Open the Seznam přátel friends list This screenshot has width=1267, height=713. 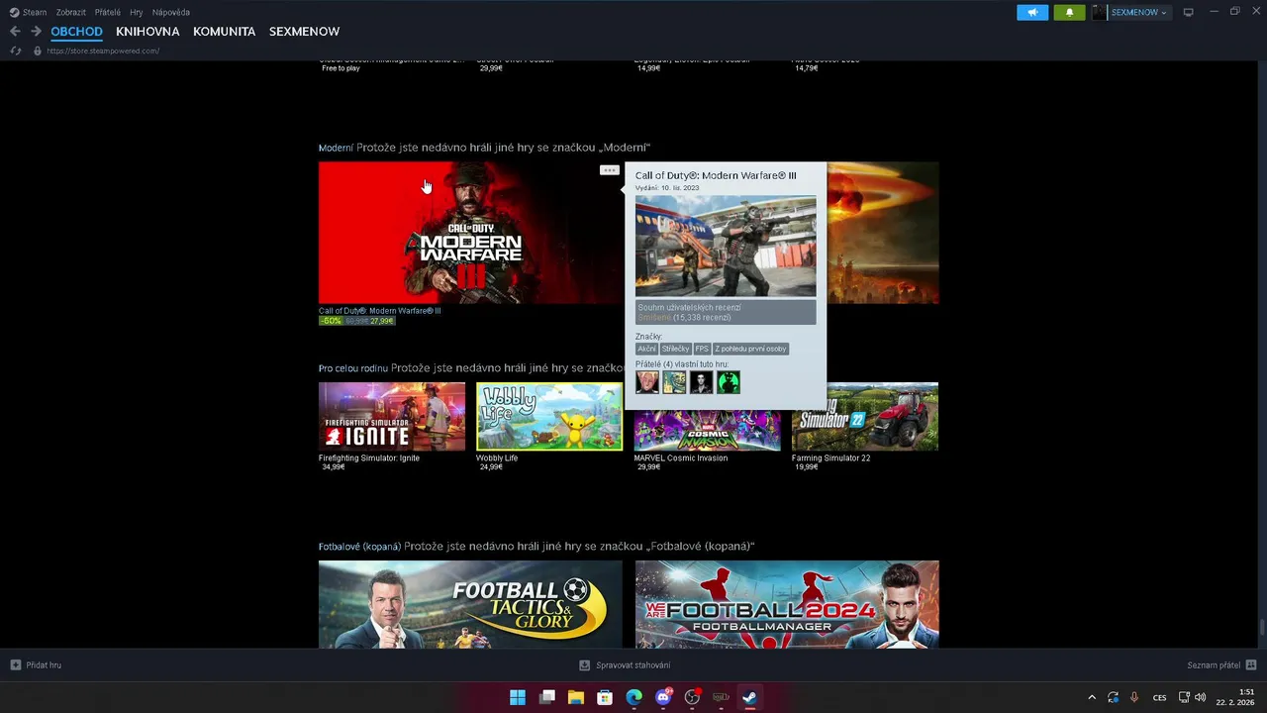(1221, 665)
